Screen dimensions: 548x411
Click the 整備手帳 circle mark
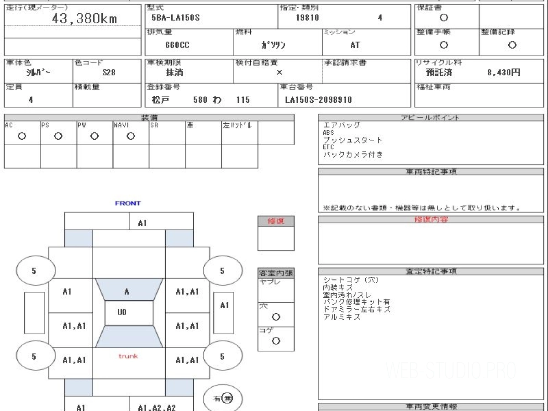coord(443,45)
